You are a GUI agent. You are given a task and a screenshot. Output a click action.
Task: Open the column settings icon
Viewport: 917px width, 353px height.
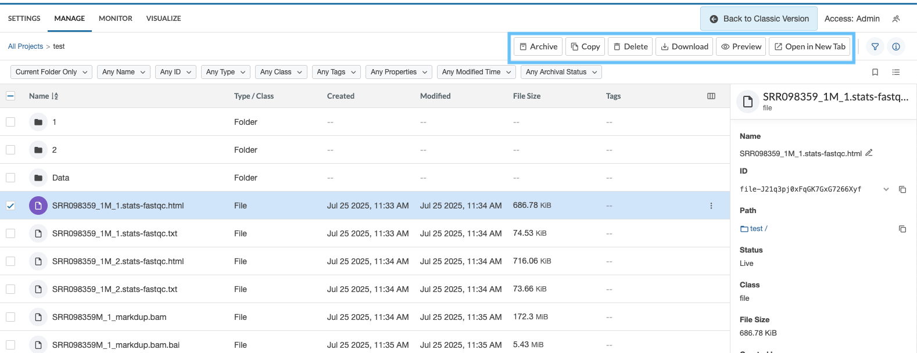coord(711,96)
